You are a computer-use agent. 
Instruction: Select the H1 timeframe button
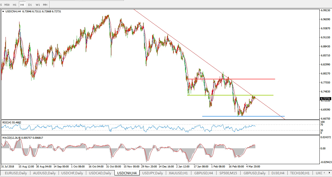[15, 5]
